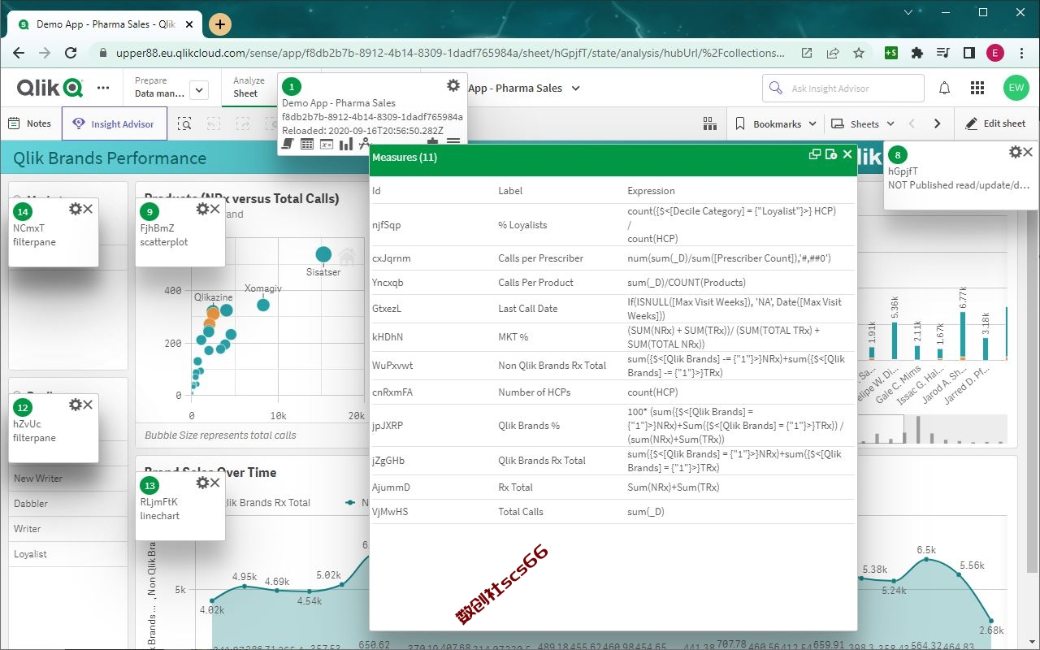Click Expression column header in Measures table
The width and height of the screenshot is (1040, 650).
point(651,191)
